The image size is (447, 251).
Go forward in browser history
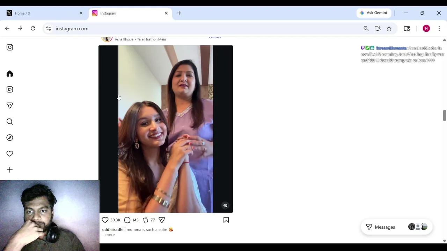click(x=20, y=29)
